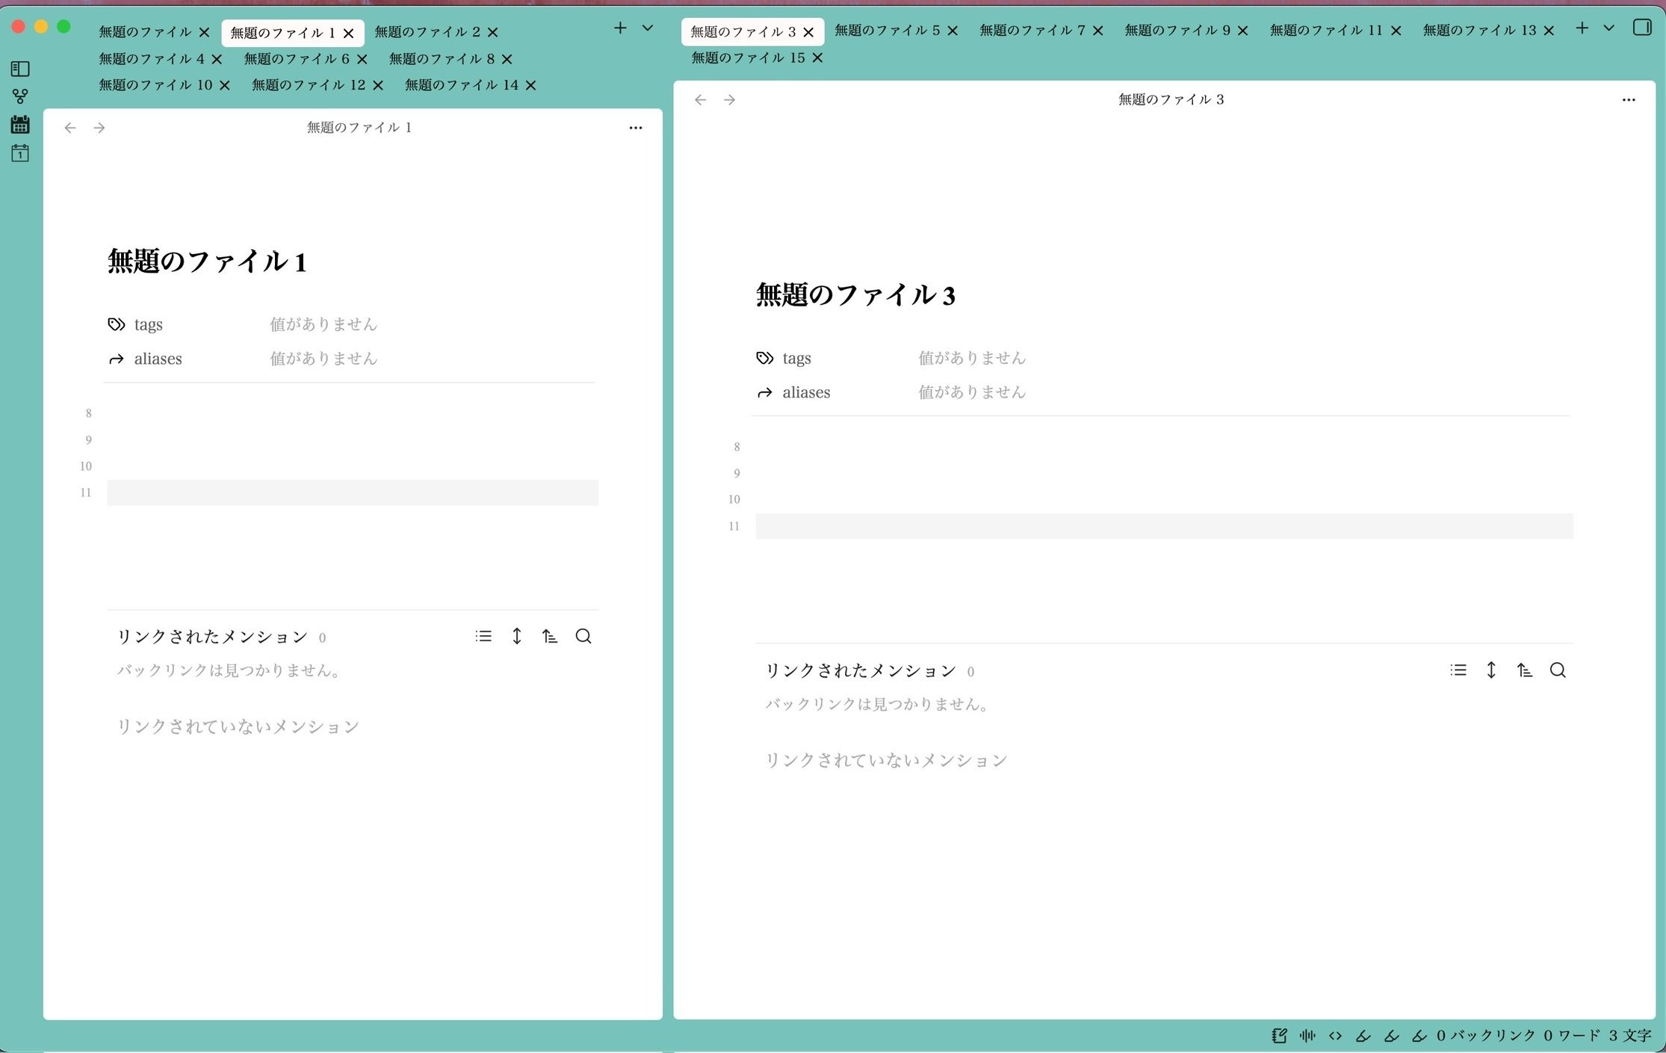Viewport: 1666px width, 1053px height.
Task: Open the graph view
Action: coord(20,96)
